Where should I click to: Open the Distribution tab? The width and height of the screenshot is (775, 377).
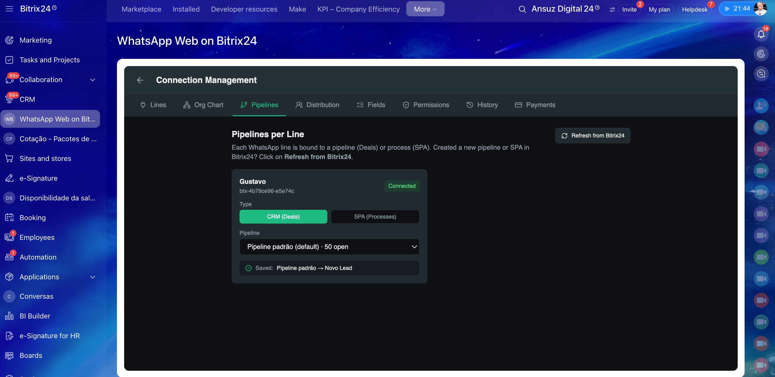[x=317, y=105]
